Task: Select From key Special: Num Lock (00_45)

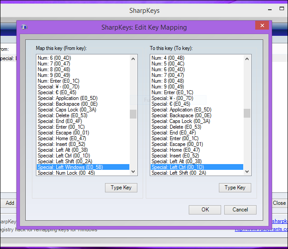Action: (x=83, y=173)
